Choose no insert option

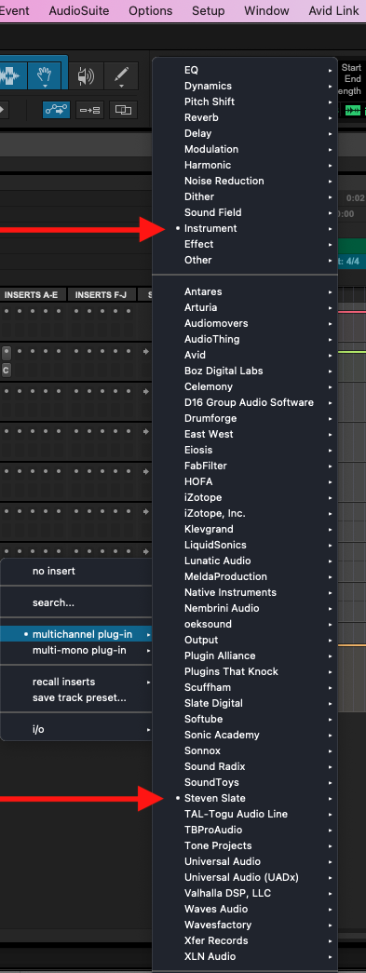(76, 571)
